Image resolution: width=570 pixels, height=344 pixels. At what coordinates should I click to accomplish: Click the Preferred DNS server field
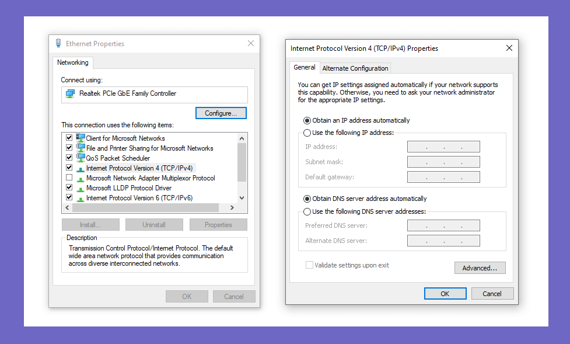pos(443,225)
